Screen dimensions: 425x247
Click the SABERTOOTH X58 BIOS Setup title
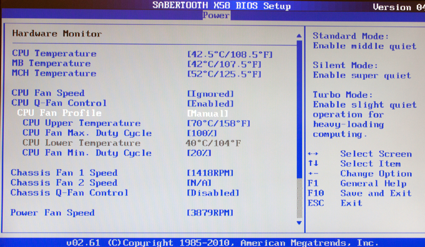tap(221, 6)
